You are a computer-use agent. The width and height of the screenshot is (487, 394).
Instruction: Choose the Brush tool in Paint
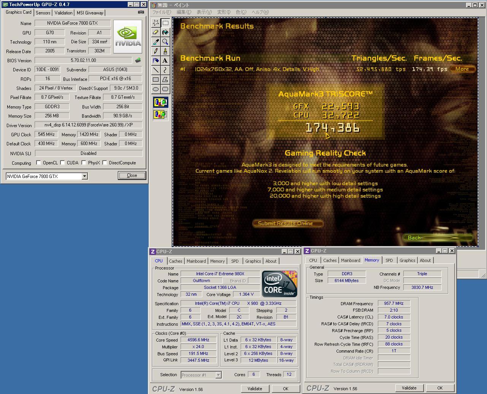[x=165, y=51]
